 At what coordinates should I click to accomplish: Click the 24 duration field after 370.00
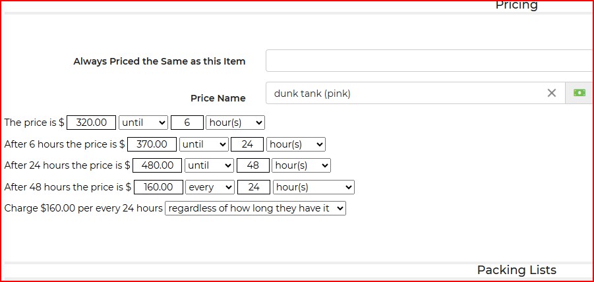(x=247, y=144)
